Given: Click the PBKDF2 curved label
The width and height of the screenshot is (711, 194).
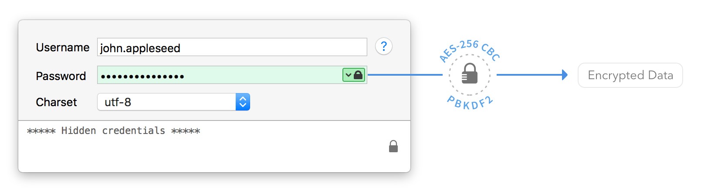Looking at the screenshot, I should tap(470, 103).
